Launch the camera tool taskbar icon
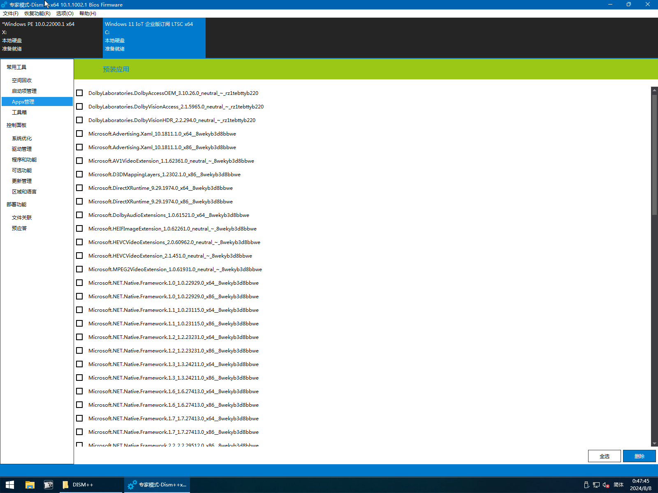 pyautogui.click(x=49, y=485)
